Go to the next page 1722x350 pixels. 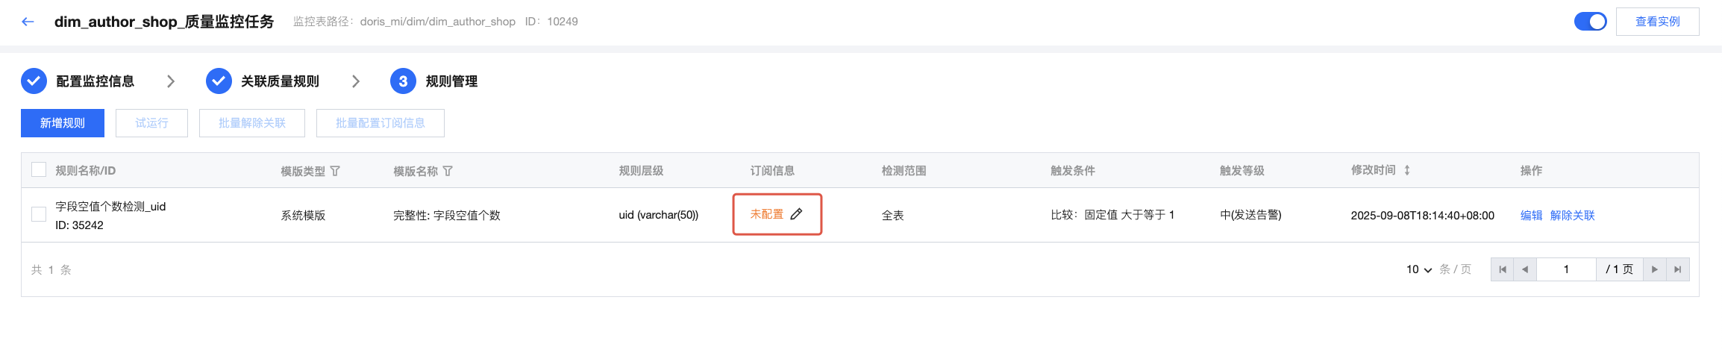(1654, 269)
